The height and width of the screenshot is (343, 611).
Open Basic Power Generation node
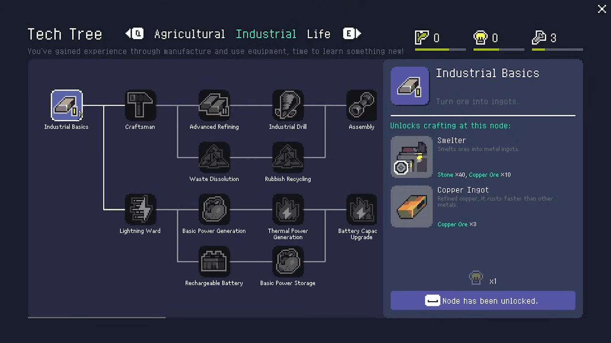coord(214,209)
